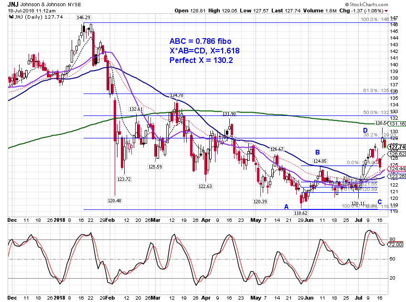
Task: Click the Open 128.81 value
Action: 190,10
